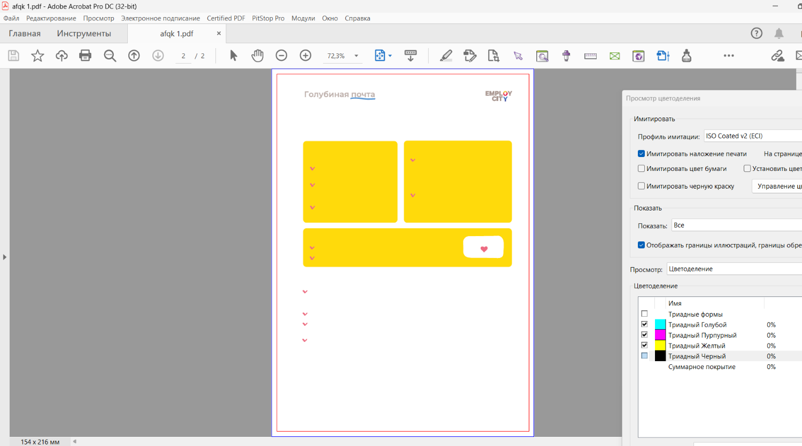
Task: Click the Print icon in toolbar
Action: pos(85,56)
